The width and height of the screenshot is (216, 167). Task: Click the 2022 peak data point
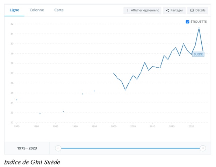click(199, 28)
